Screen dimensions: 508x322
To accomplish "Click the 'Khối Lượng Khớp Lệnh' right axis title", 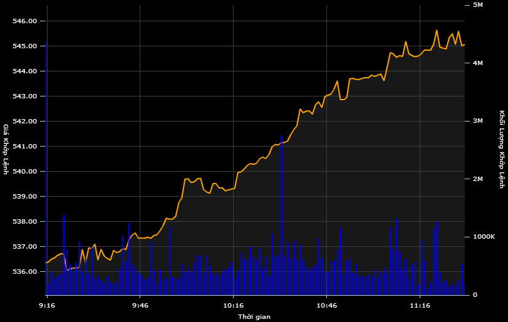I will click(502, 149).
